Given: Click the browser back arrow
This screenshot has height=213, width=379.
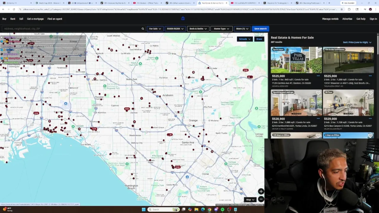Looking at the screenshot, I should (x=3, y=9).
